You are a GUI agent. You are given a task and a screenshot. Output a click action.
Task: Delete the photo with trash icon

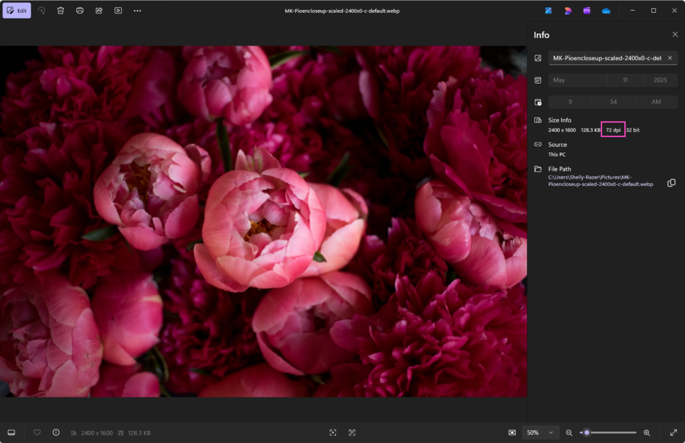(x=61, y=11)
